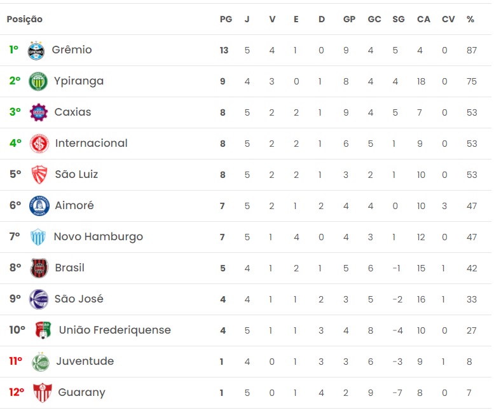Click the Internacional team crest icon

39,144
